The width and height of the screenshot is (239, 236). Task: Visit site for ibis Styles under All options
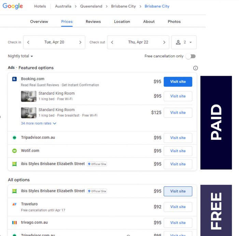tap(178, 191)
